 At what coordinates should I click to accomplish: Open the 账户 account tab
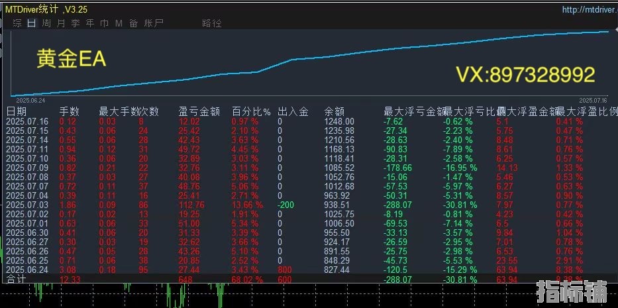click(154, 23)
